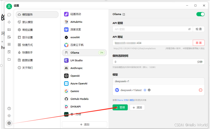Click 添加 below the provider list
This screenshot has height=129, width=210.
click(x=85, y=124)
